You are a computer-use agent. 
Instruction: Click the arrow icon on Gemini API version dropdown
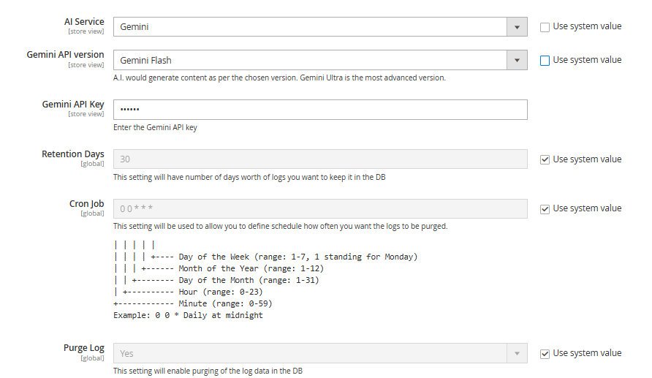(x=517, y=60)
